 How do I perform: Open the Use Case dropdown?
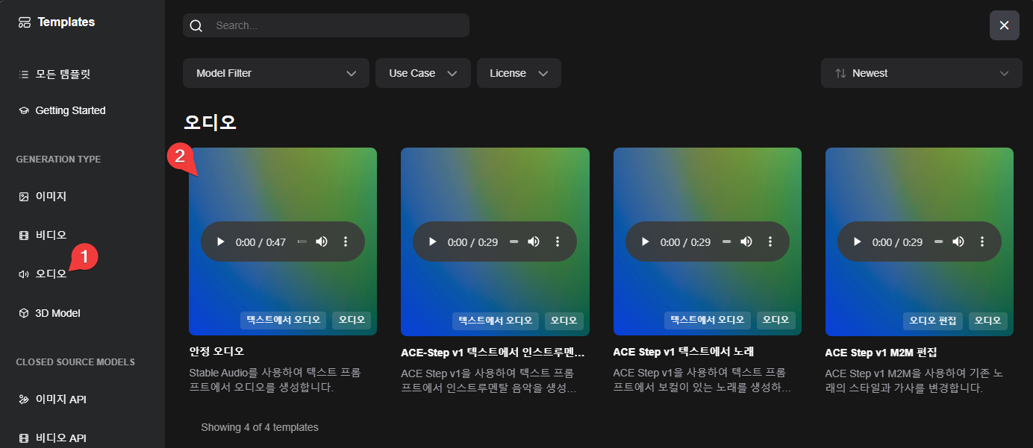(422, 73)
